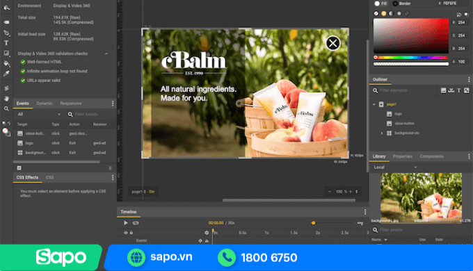Click the 1s mark on timeline ruler
Viewport: 473px width, 271px height.
266,233
